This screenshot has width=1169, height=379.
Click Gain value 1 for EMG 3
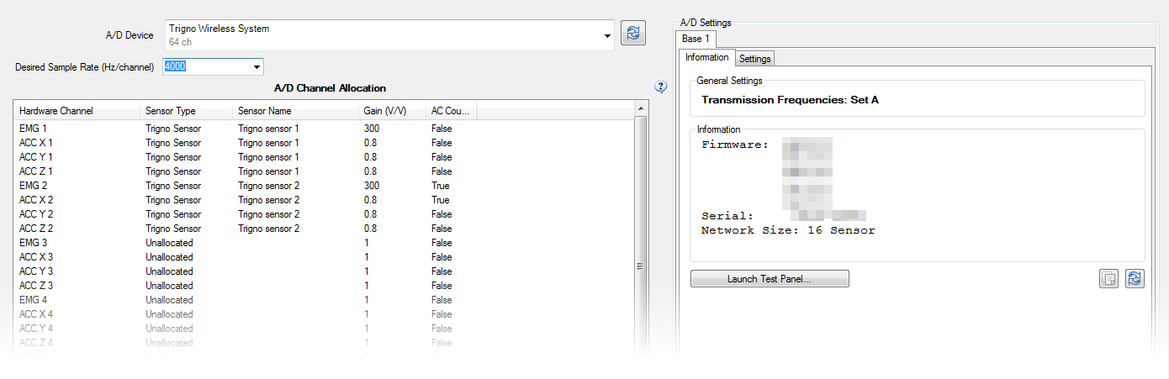[x=367, y=242]
